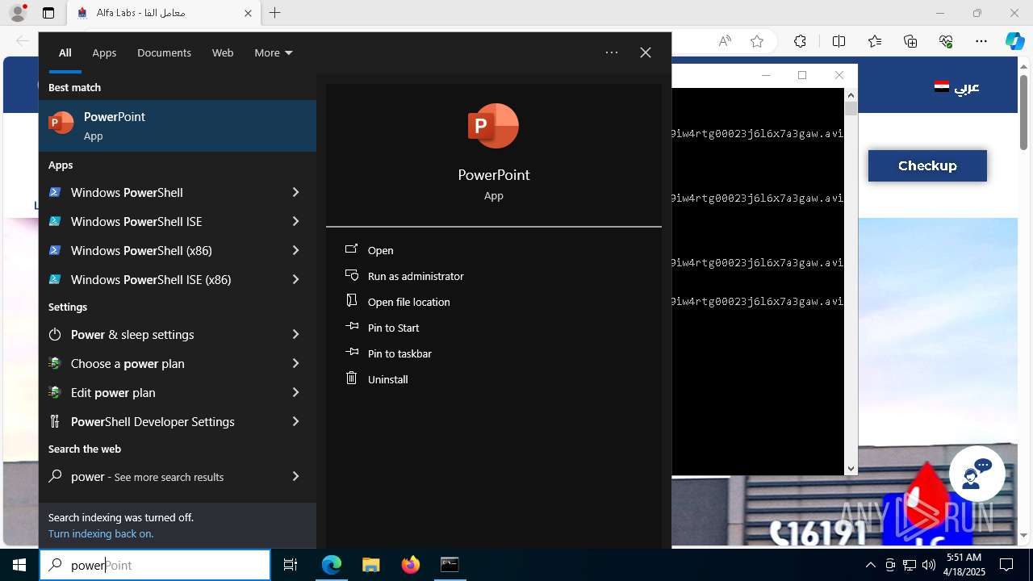Open the Windows Start button
The height and width of the screenshot is (581, 1033).
(x=19, y=565)
